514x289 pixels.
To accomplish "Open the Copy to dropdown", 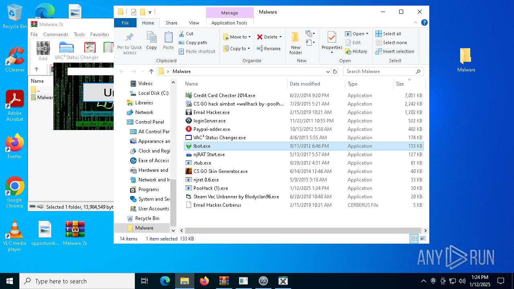I will pyautogui.click(x=237, y=49).
